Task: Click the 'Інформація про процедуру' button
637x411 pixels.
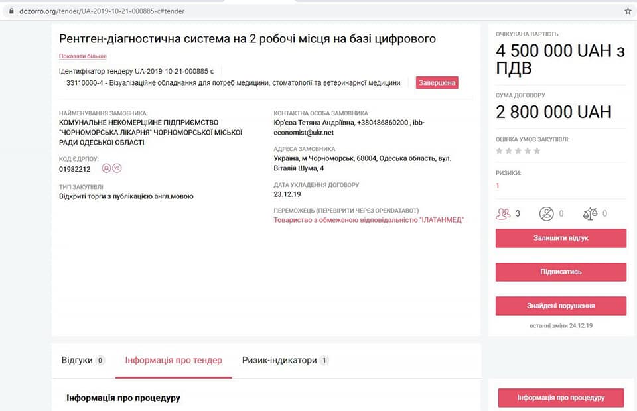Action: pyautogui.click(x=561, y=398)
